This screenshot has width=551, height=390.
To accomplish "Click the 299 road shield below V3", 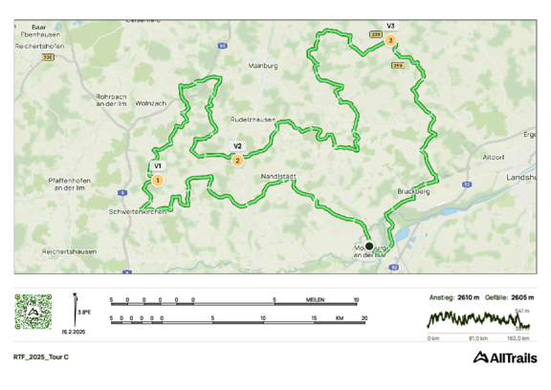I will click(x=397, y=66).
